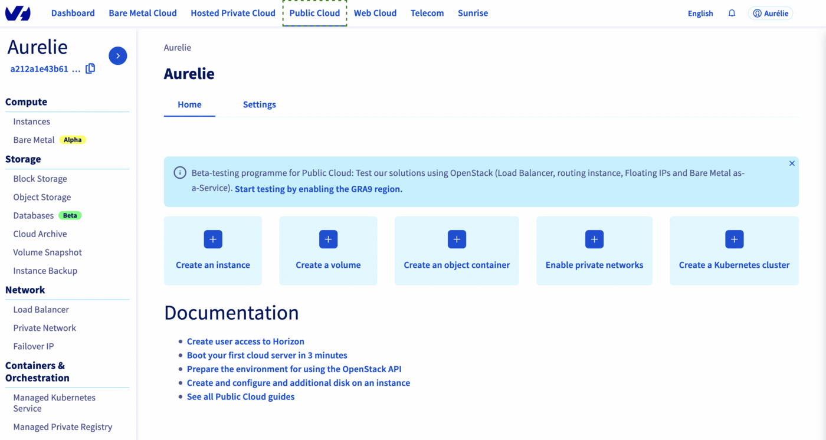Click the info icon on the beta banner
Screen dimensions: 826x440
click(179, 172)
